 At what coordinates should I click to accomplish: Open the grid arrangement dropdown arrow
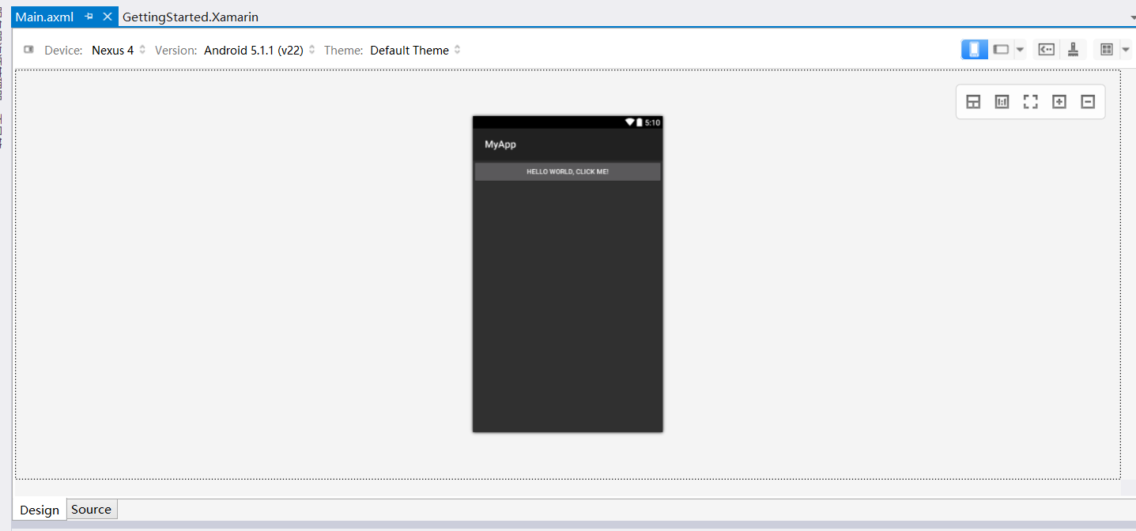[x=1126, y=50]
